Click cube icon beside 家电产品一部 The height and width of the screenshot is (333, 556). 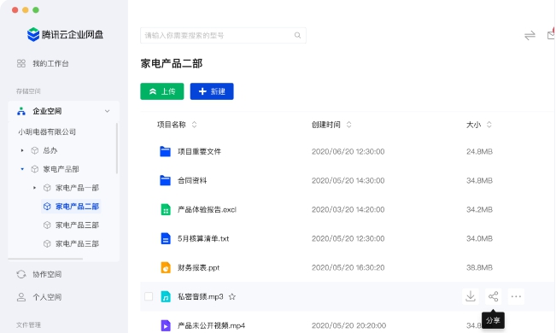coord(47,188)
